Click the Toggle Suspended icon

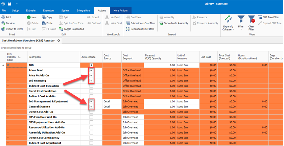[x=61, y=29]
